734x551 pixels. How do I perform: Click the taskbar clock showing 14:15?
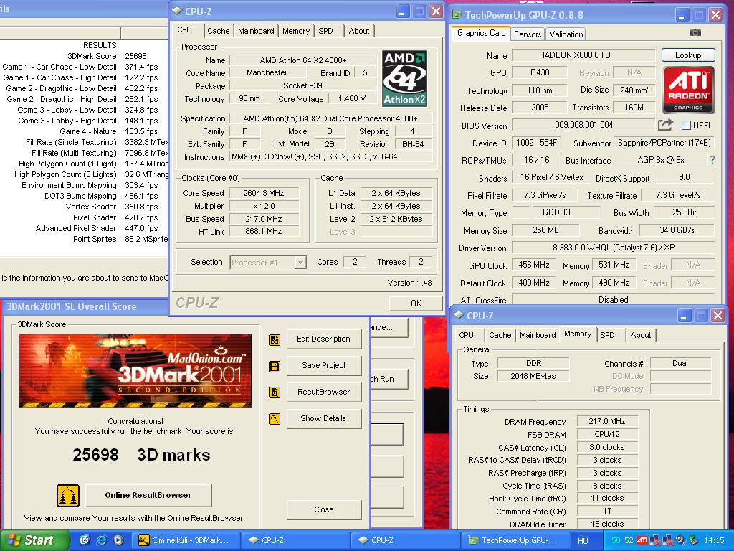click(x=714, y=540)
